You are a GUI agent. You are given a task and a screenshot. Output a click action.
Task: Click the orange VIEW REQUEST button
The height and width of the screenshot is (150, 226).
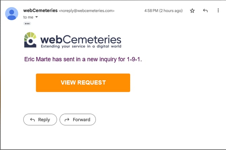point(83,82)
